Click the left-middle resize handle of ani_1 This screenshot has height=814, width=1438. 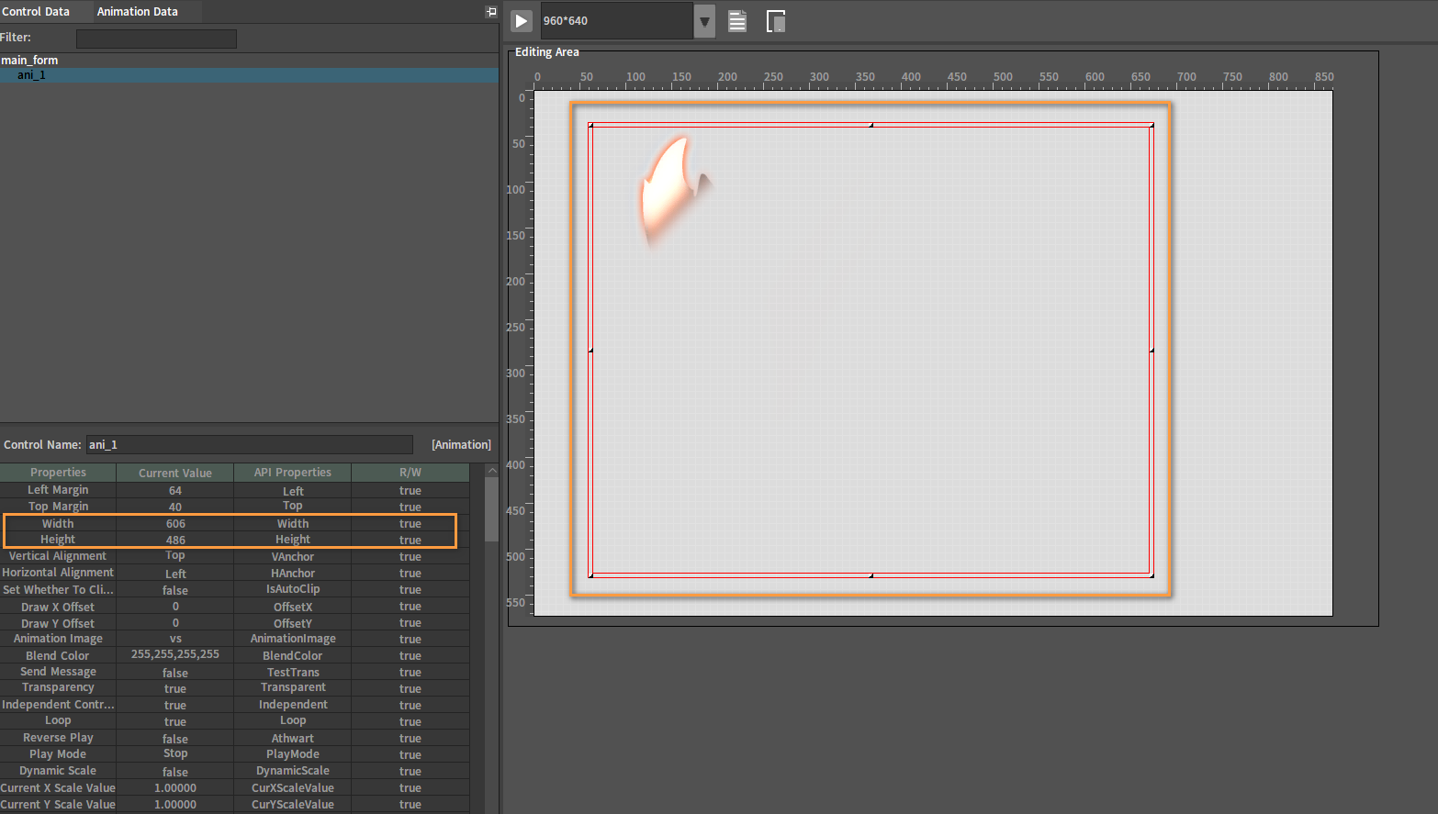(x=590, y=350)
